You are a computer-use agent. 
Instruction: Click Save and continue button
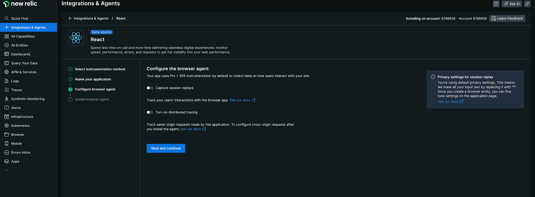166,148
